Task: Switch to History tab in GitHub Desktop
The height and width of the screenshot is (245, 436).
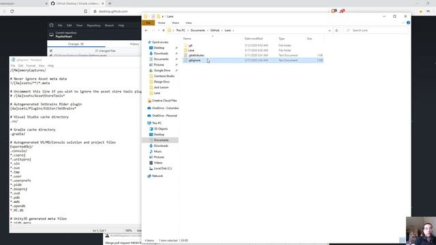Action: tap(134, 44)
